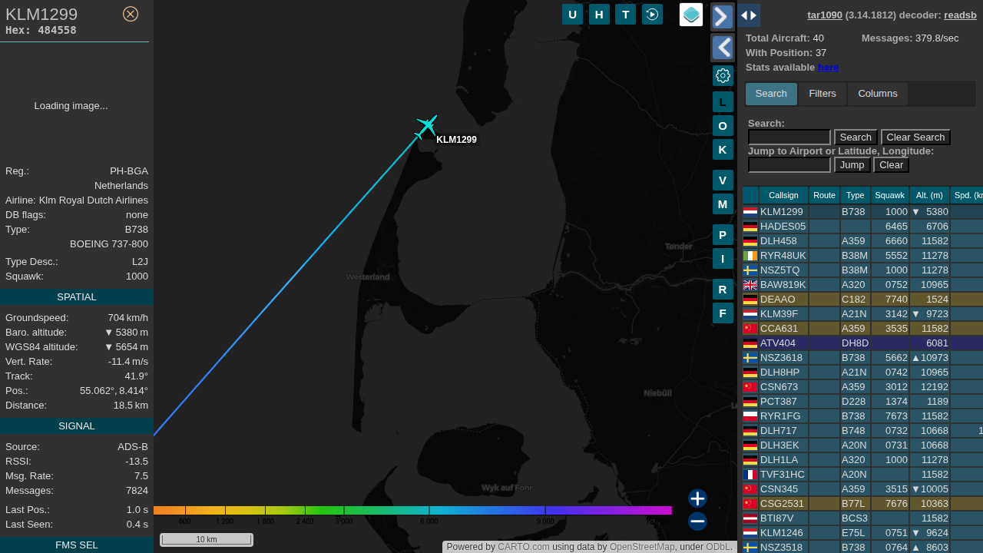Sort the table by Route column
Image resolution: width=983 pixels, height=553 pixels.
click(824, 195)
